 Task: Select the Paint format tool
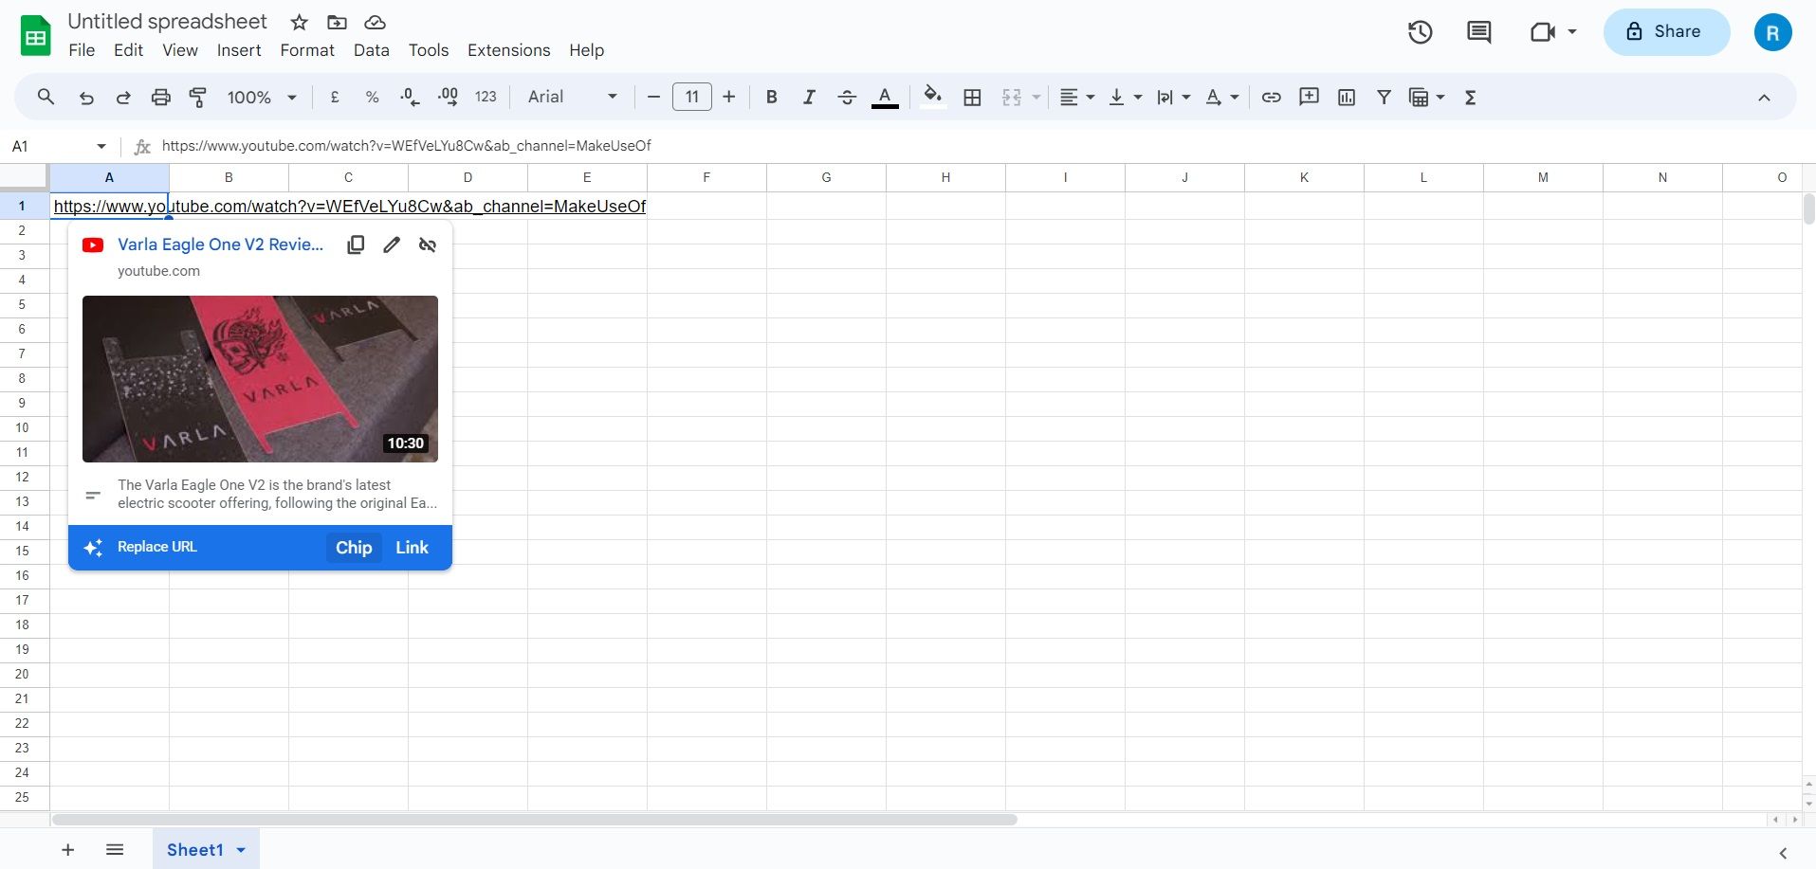pos(197,96)
